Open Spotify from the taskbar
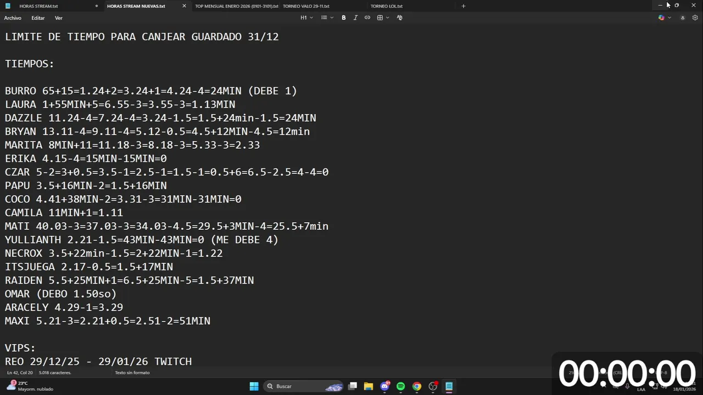The height and width of the screenshot is (395, 703). (x=400, y=386)
